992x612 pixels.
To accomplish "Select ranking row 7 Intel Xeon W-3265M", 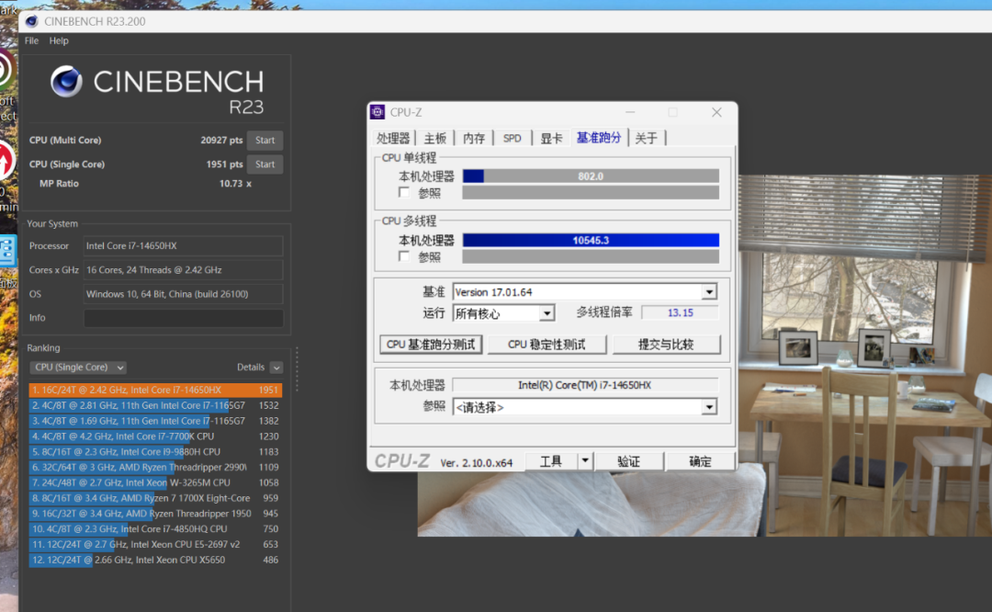I will coord(155,482).
